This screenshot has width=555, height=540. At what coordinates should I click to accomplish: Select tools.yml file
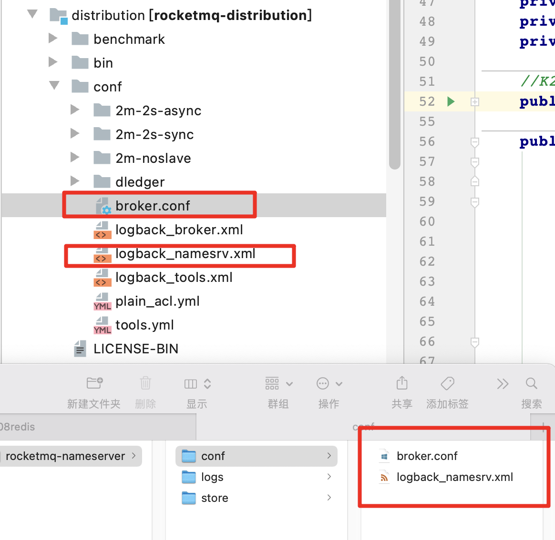click(144, 325)
